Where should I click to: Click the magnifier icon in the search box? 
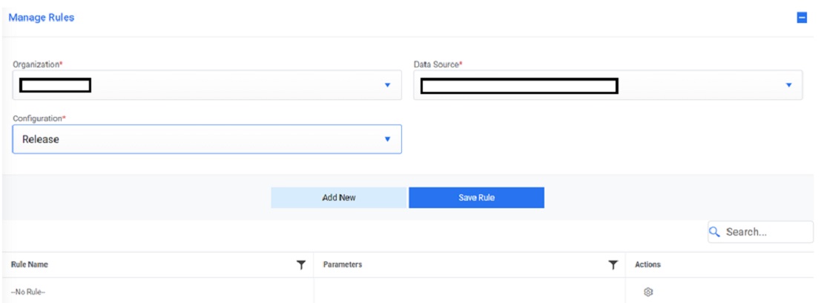[x=715, y=232]
